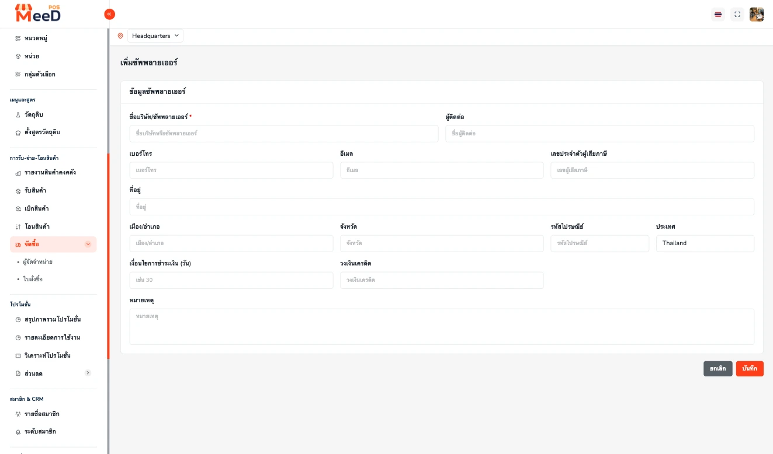The height and width of the screenshot is (454, 773).
Task: Open the user profile avatar
Action: pyautogui.click(x=757, y=15)
